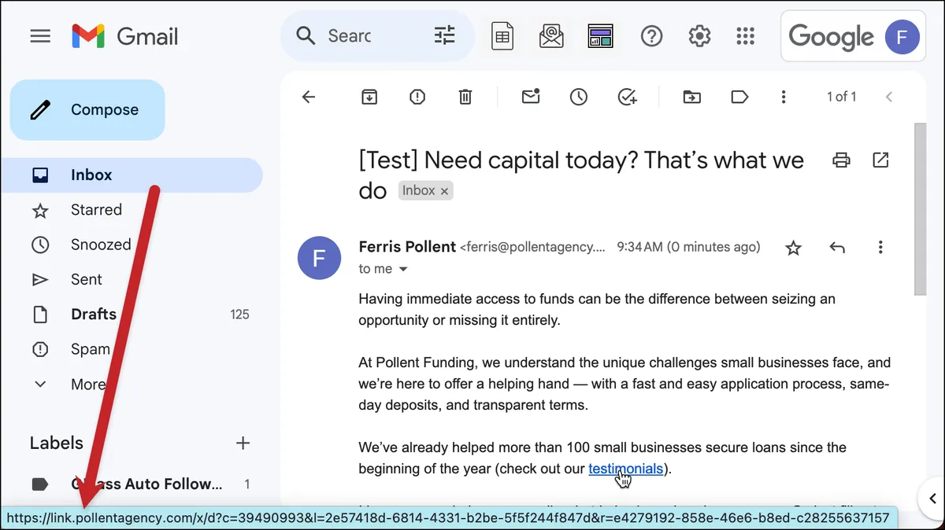
Task: Show message details arrow next to 'to me'
Action: (x=403, y=269)
